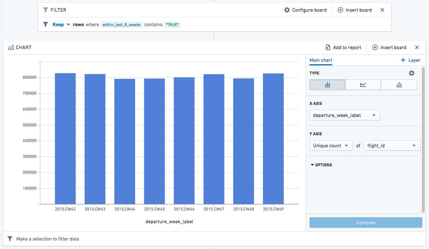Choose the scatter plot chart type

(399, 85)
